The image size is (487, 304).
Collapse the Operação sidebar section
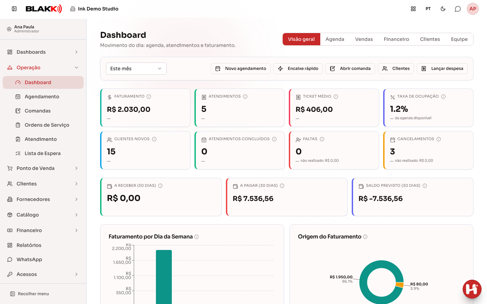click(43, 68)
